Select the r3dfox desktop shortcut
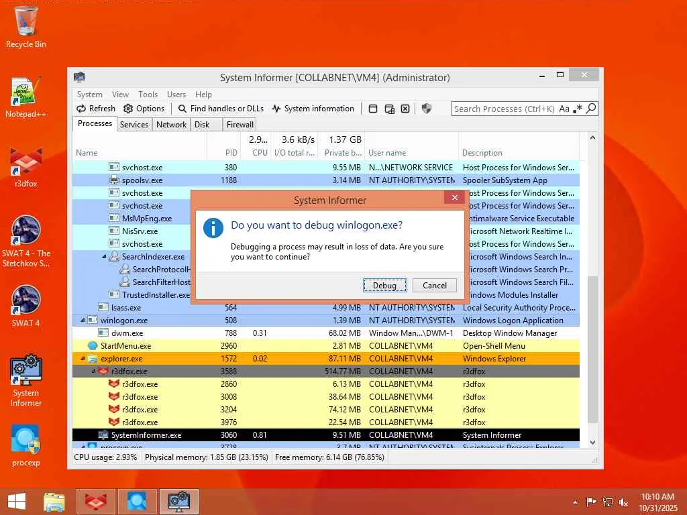The image size is (687, 515). [x=26, y=167]
